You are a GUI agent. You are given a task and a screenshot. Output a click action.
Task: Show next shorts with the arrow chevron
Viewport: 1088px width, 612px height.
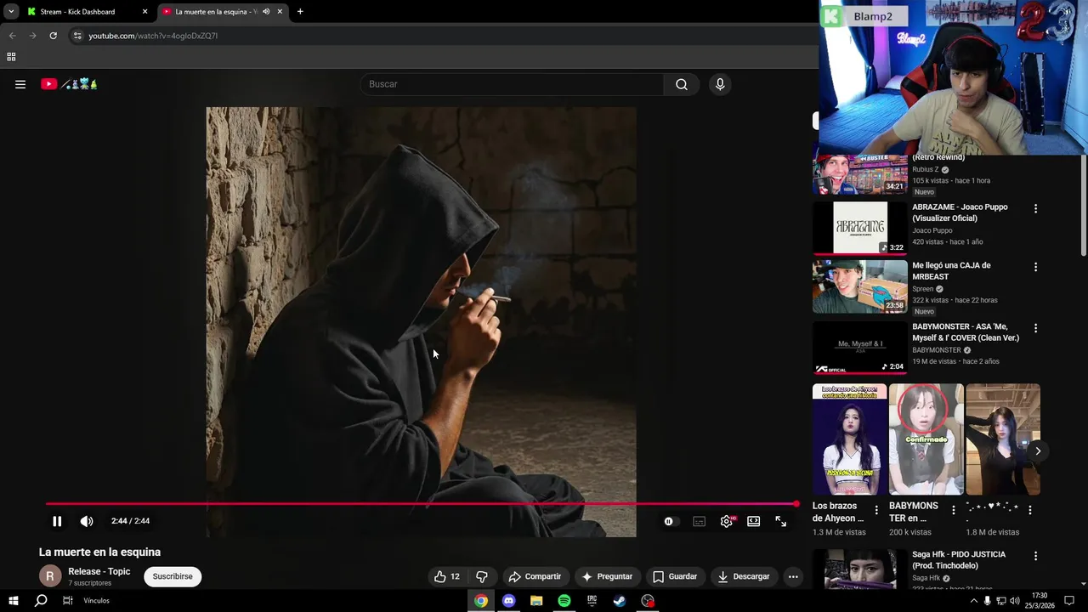click(x=1038, y=451)
